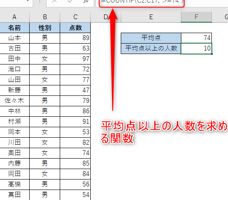Viewport: 228px width, 200px height.
Task: Click the 平均点 label cell
Action: (151, 38)
